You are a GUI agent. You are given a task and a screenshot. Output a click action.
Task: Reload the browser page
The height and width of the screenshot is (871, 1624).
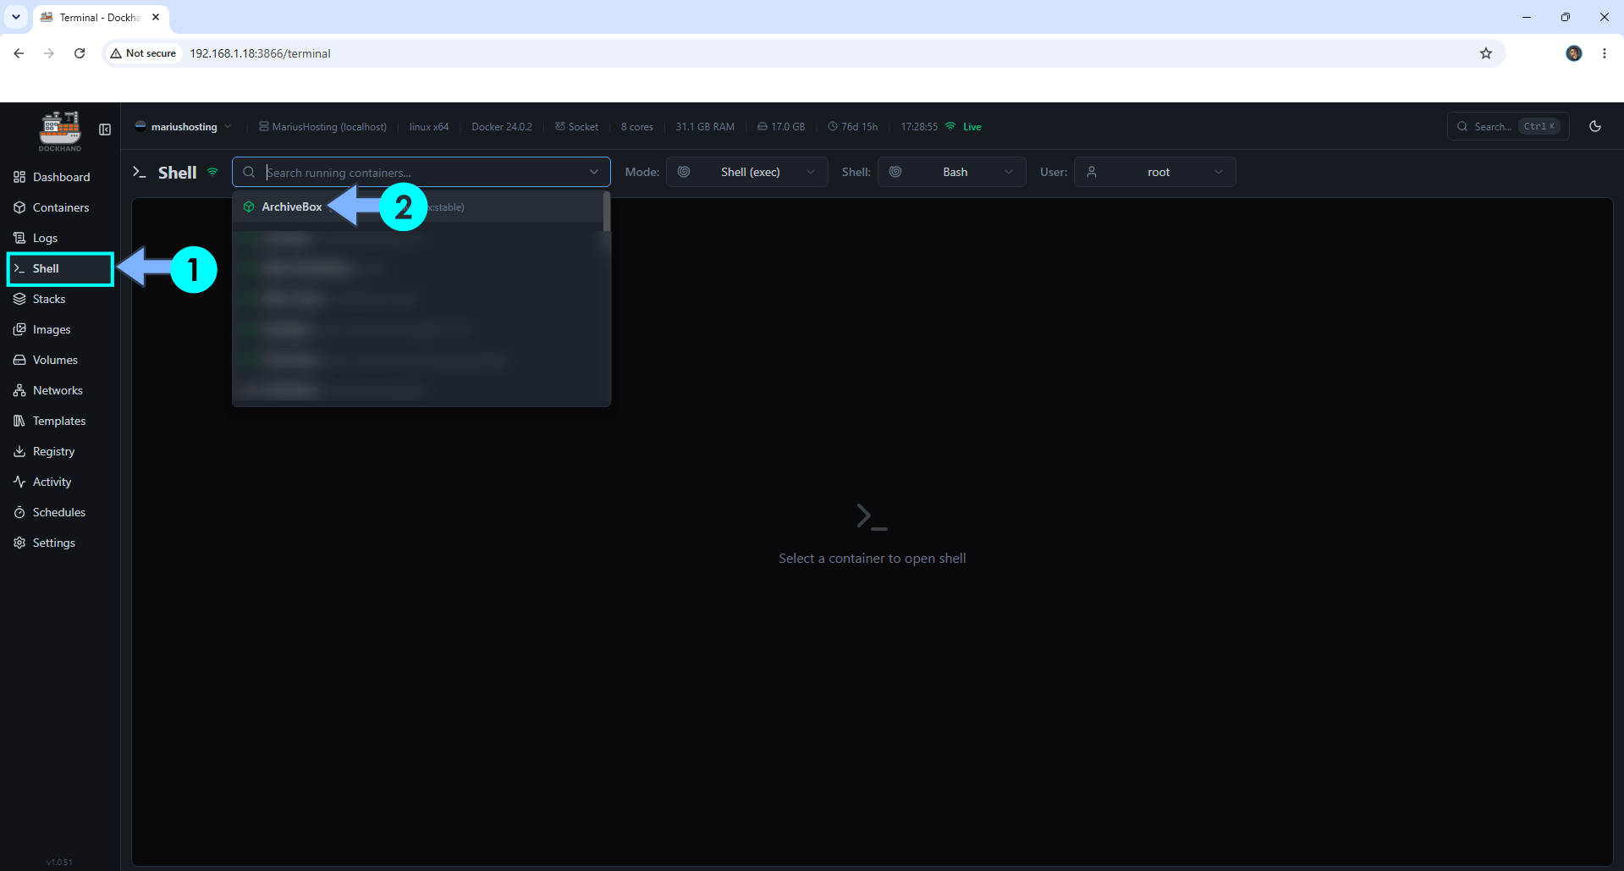tap(80, 53)
